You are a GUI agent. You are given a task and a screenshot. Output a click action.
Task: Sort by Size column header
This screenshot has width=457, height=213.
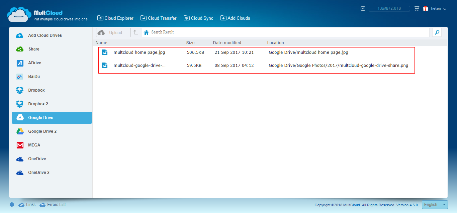pyautogui.click(x=190, y=42)
